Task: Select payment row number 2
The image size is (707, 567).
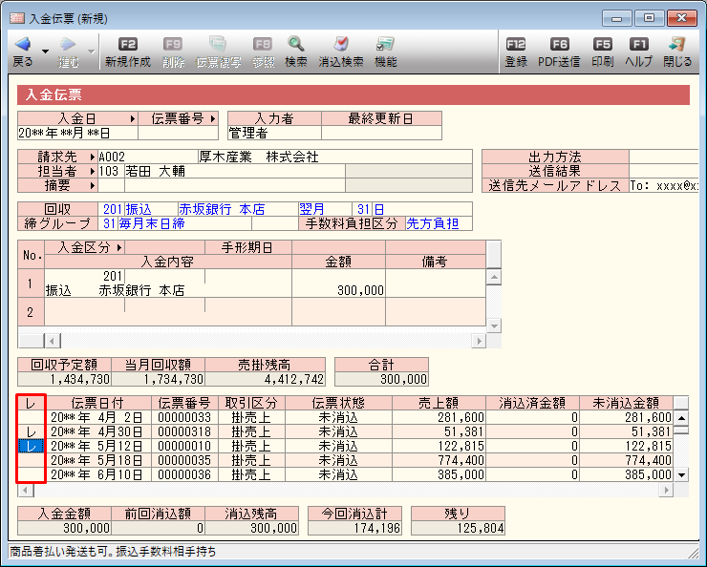Action: click(x=31, y=311)
